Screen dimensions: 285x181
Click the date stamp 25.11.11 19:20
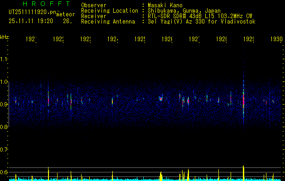[x=31, y=21]
